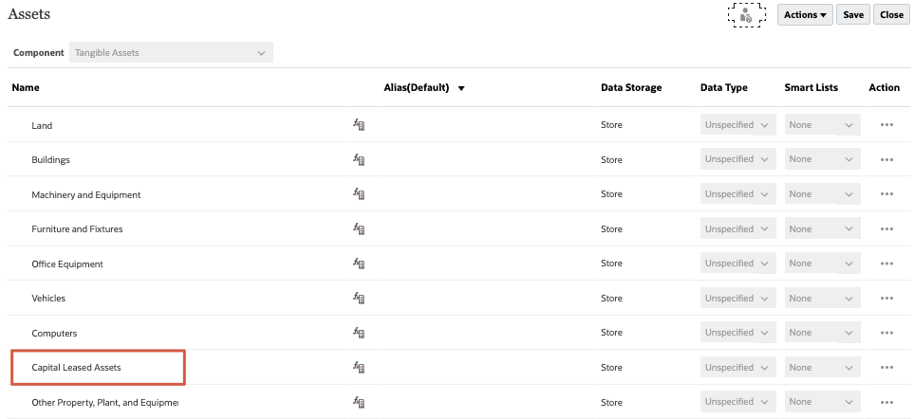
Task: Open formula editor icon for Buildings row
Action: [359, 159]
